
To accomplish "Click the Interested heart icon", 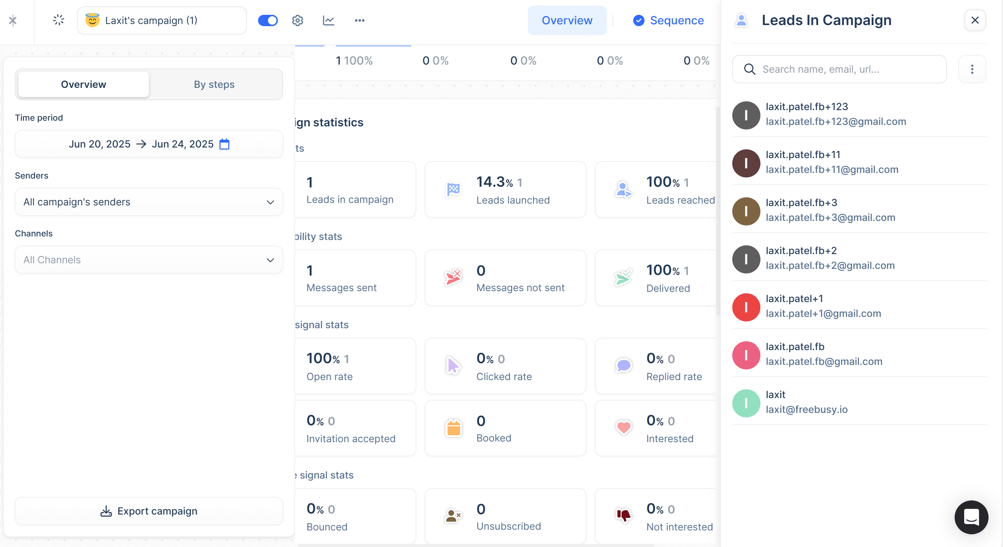I will coord(623,428).
